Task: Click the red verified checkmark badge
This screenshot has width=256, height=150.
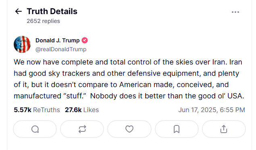Action: pyautogui.click(x=85, y=40)
